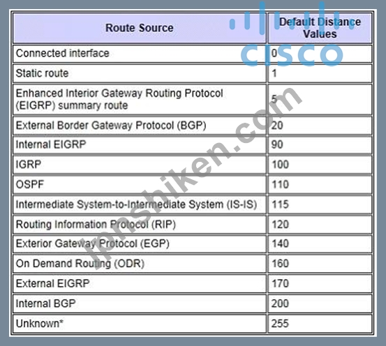Screen dimensions: 386x346
Task: Click Routing Information Protocol (RIP) cell
Action: click(140, 225)
